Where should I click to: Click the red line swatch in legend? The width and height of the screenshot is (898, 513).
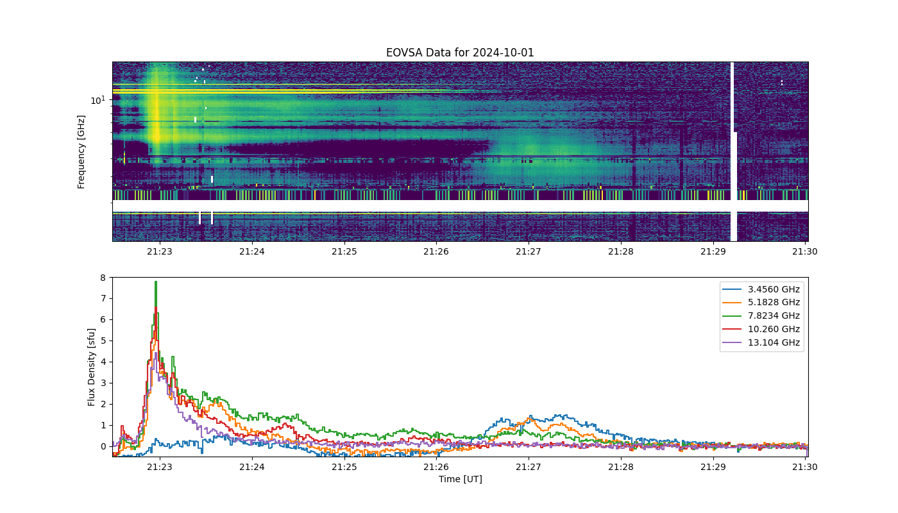733,330
